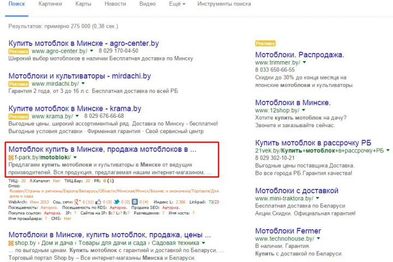Open dropdown arrow next to www.12shop.by/

304,110
